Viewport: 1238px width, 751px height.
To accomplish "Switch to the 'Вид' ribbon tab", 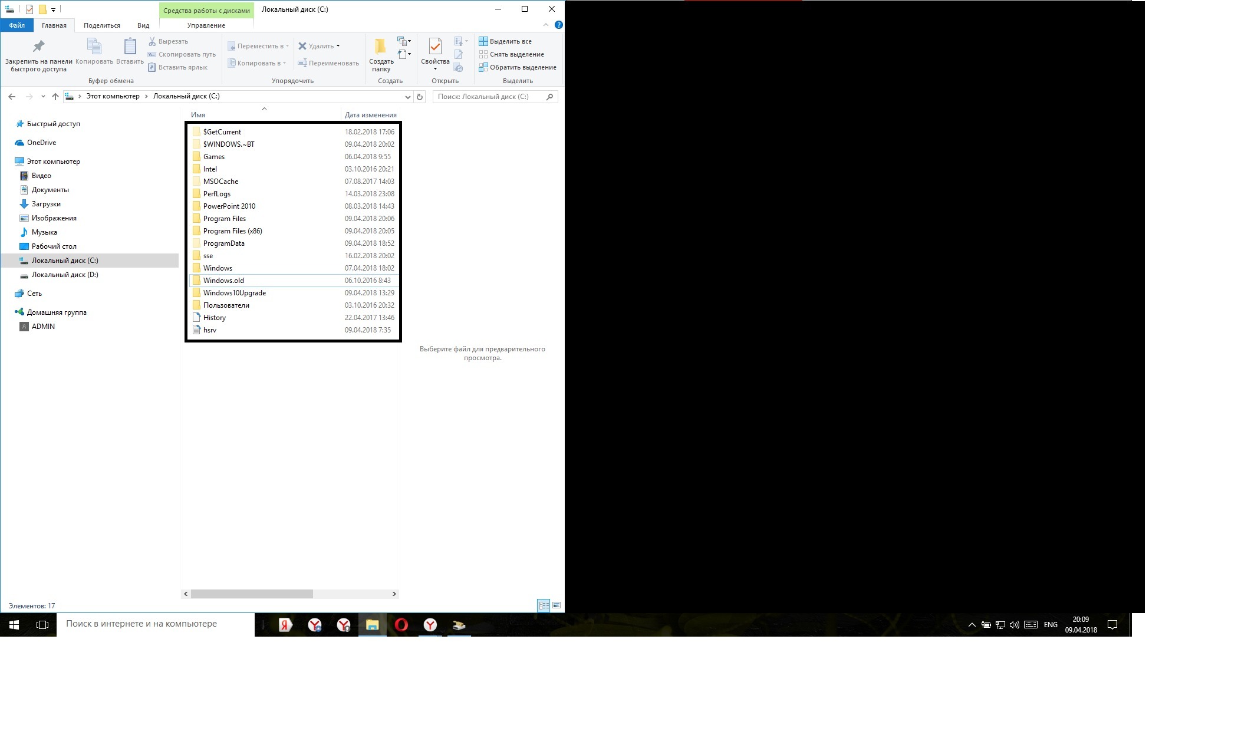I will pyautogui.click(x=143, y=25).
